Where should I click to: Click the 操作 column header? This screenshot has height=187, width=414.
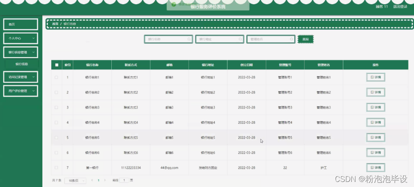376,65
